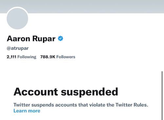This screenshot has width=164, height=120.
Task: Click the white border ring of the avatar
Action: click(17, 7)
